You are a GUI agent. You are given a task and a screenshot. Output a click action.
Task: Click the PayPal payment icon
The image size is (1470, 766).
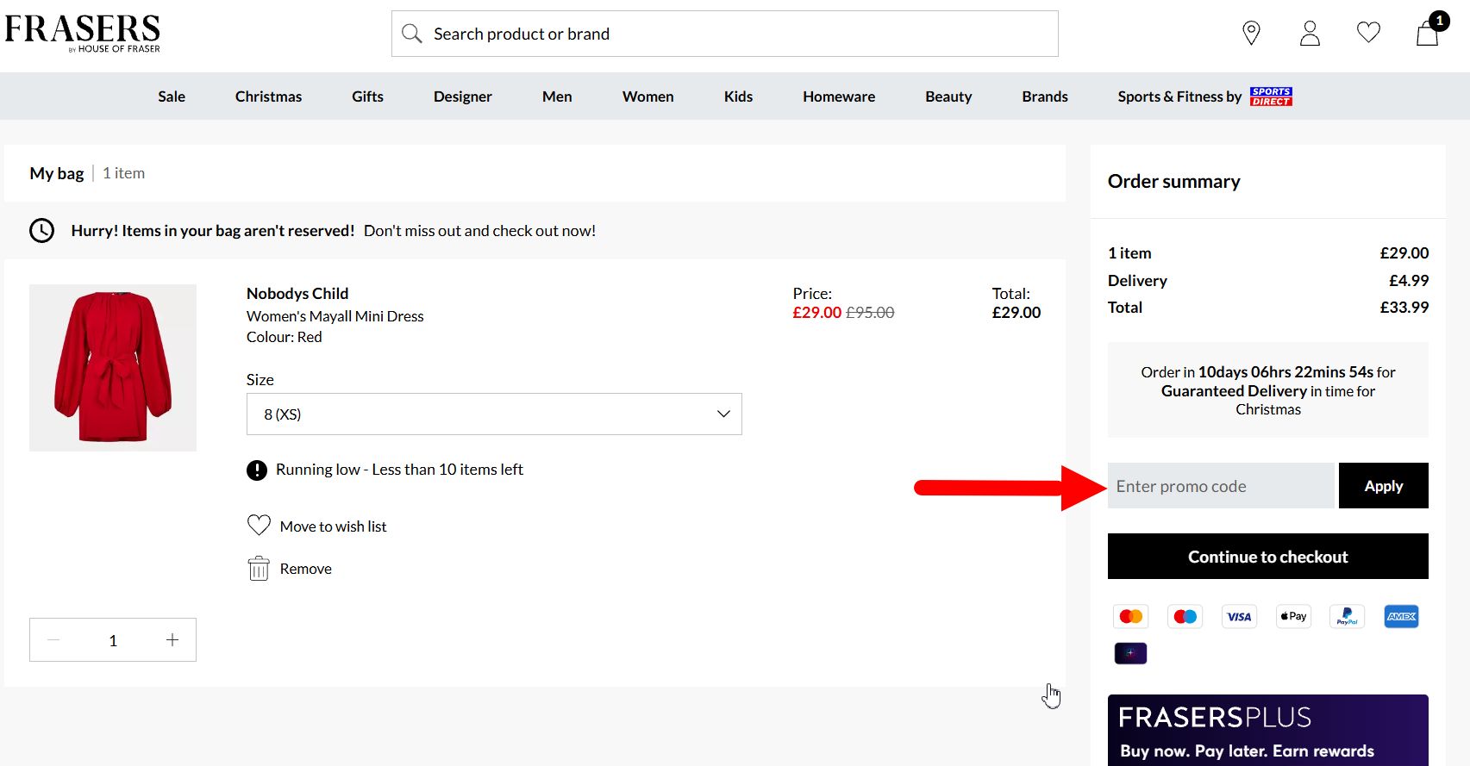click(x=1348, y=616)
